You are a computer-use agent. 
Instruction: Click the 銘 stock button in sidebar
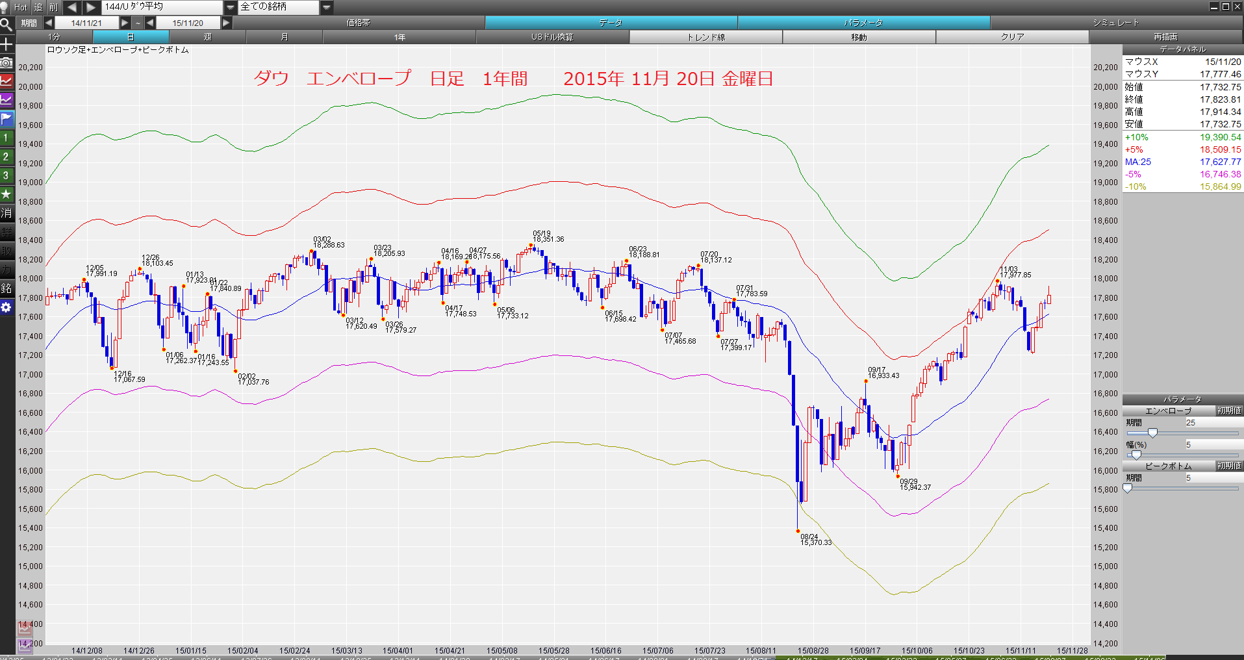point(6,288)
